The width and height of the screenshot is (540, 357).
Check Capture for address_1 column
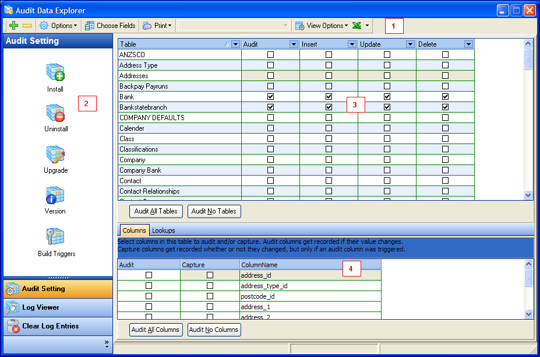click(x=210, y=307)
